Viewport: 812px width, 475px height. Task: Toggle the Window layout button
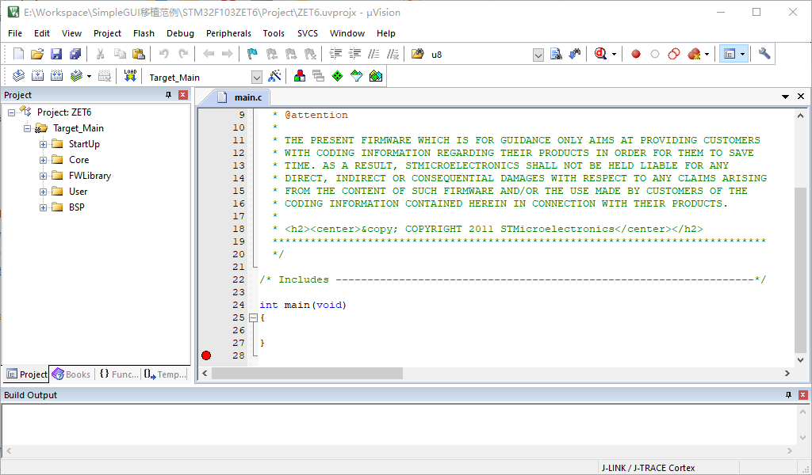click(x=730, y=54)
